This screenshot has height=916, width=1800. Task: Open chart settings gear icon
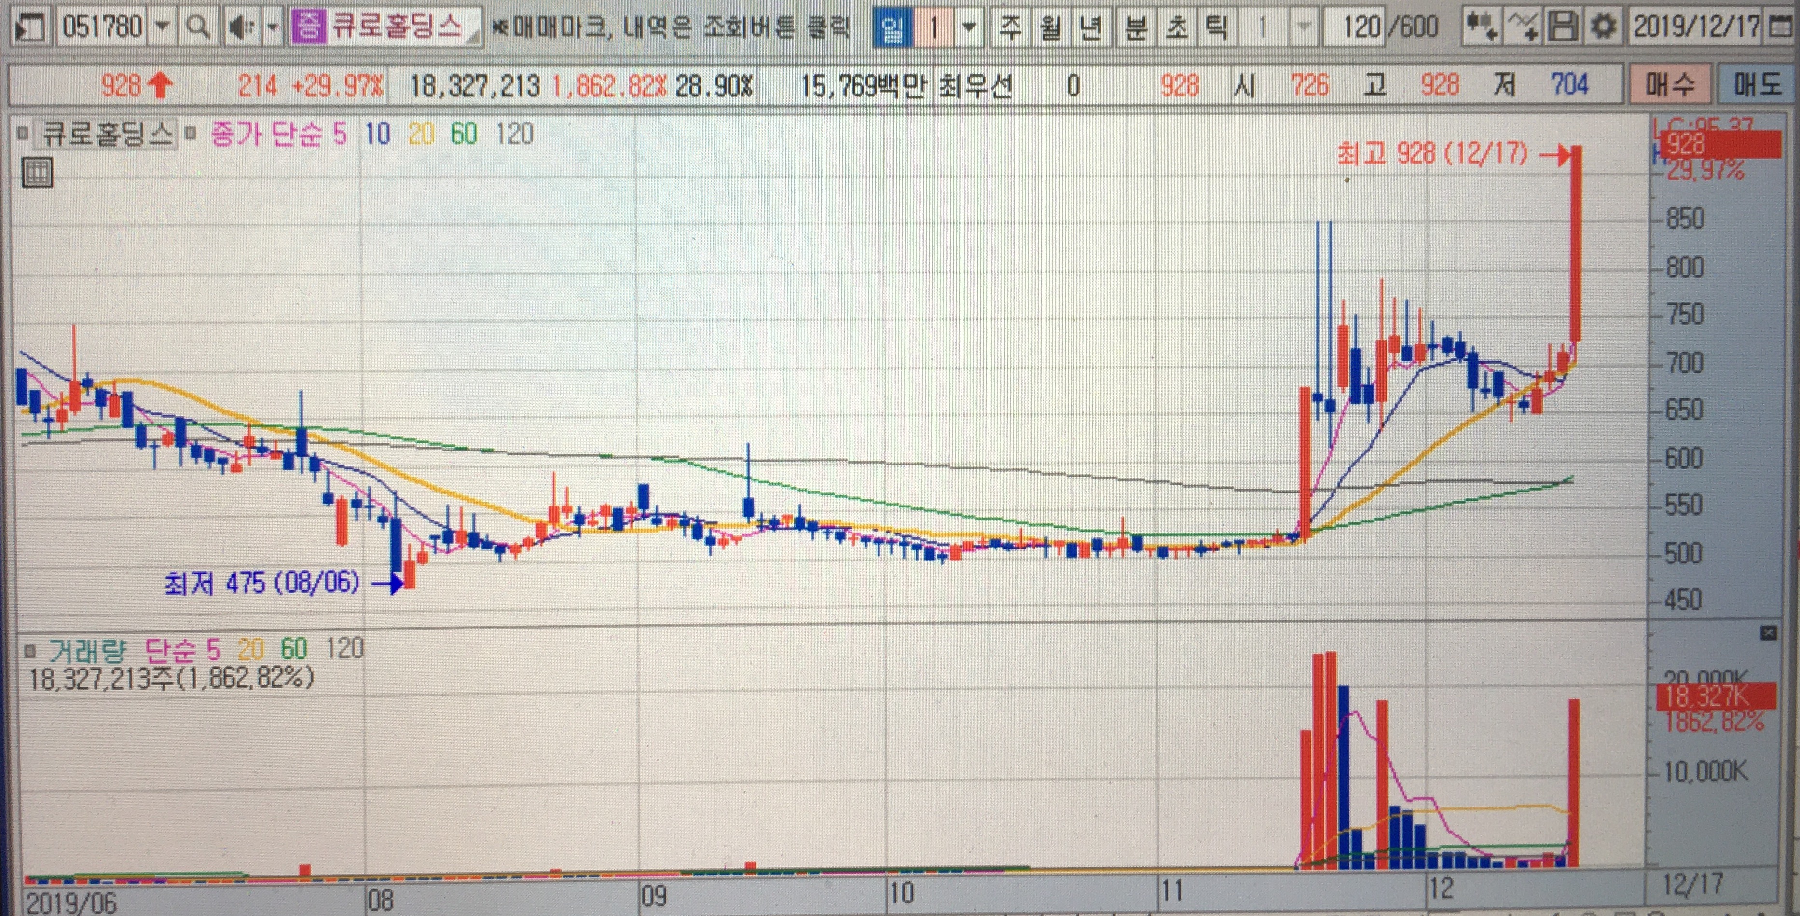point(1604,27)
